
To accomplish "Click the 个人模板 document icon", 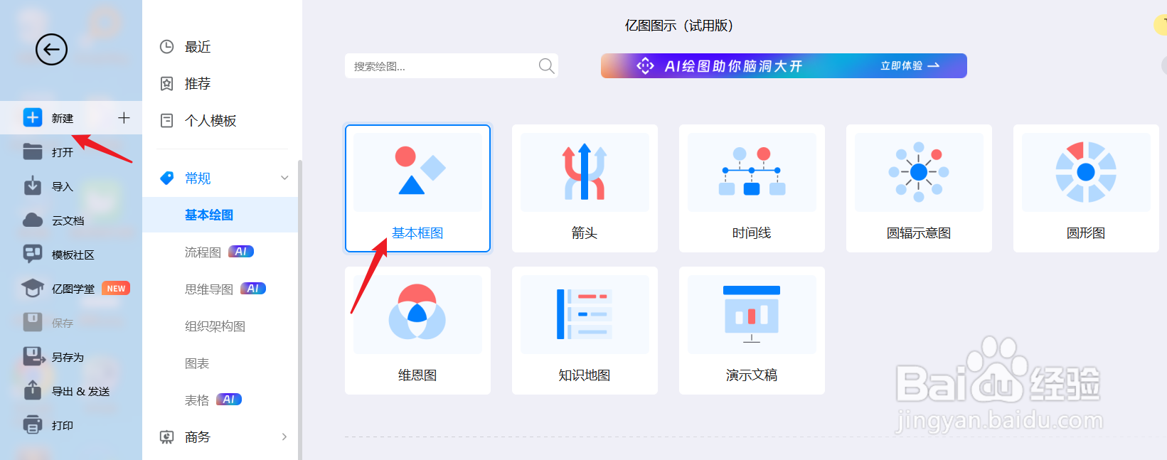I will click(166, 121).
